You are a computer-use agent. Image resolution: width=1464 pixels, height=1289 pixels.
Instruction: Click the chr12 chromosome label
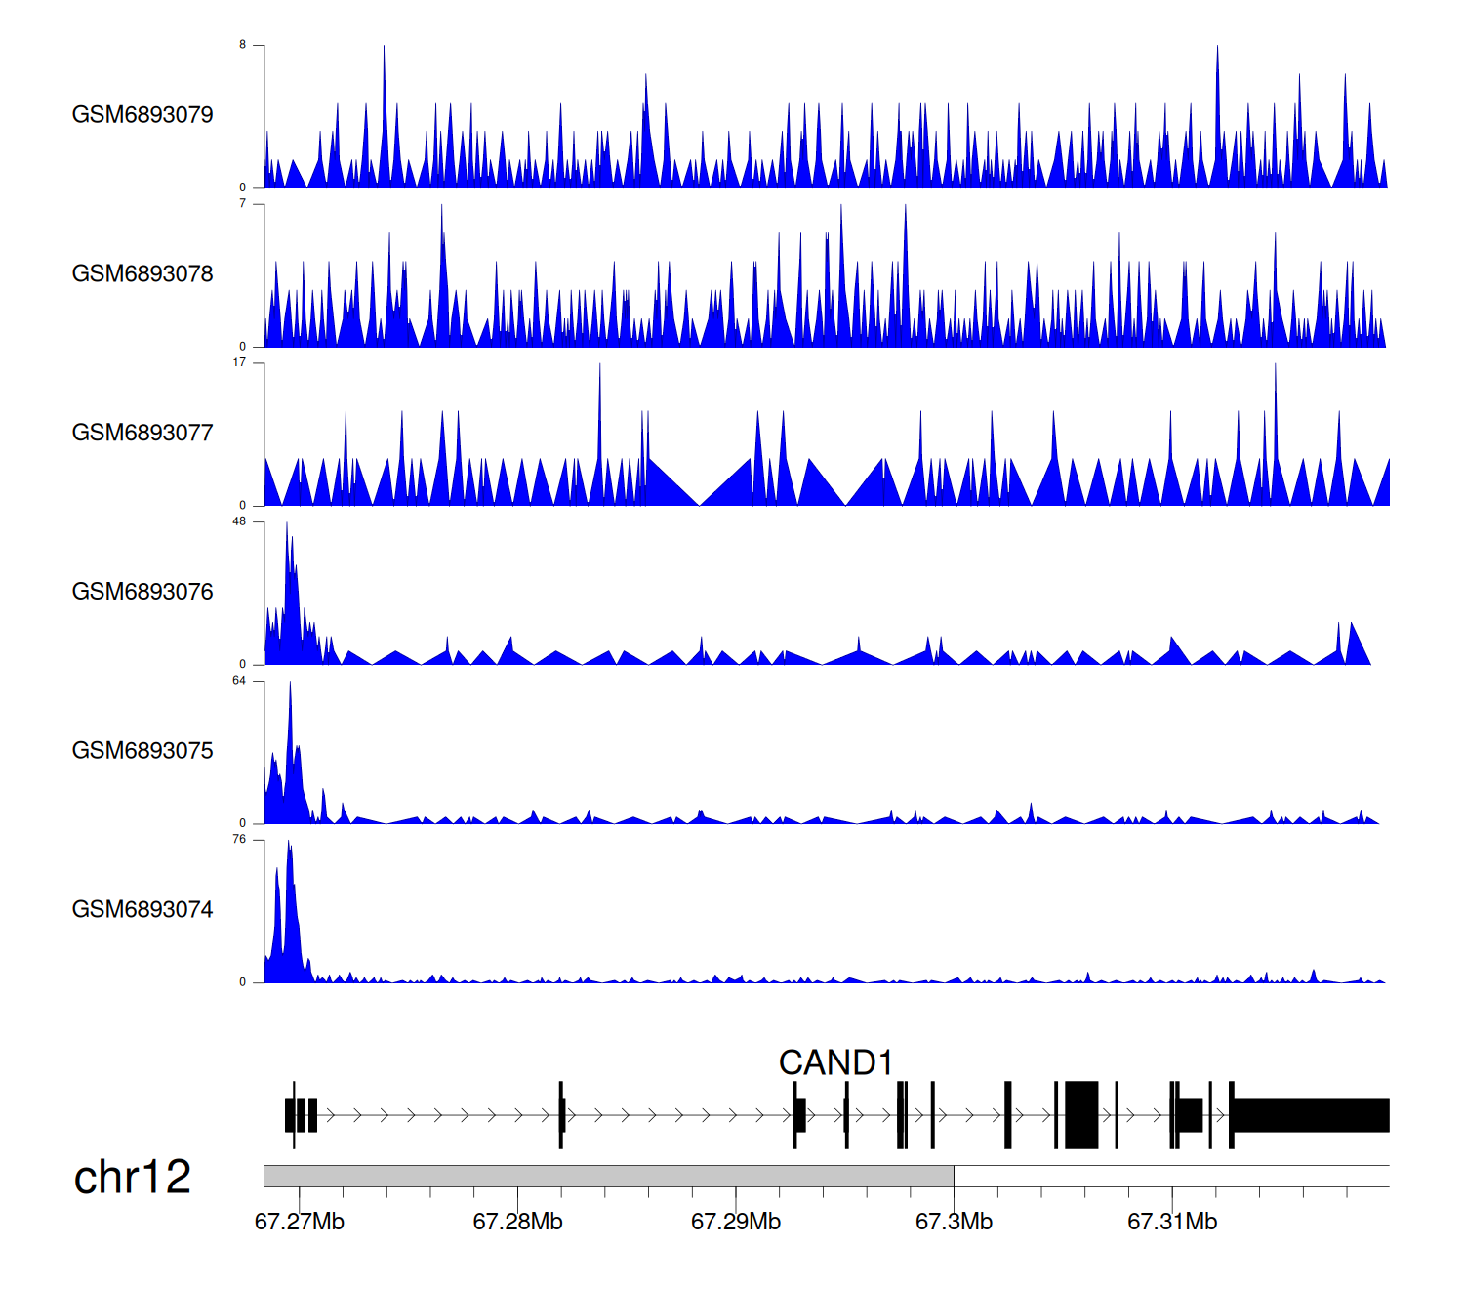(133, 1178)
